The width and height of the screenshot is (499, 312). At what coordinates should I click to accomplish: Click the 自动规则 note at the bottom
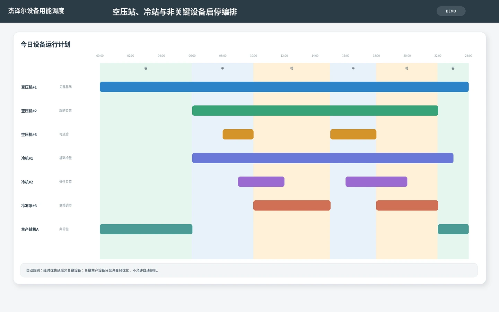pos(249,270)
